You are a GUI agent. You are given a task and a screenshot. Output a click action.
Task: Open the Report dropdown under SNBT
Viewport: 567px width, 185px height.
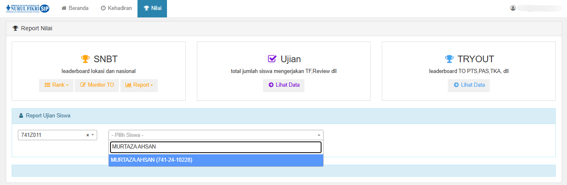[x=139, y=85]
